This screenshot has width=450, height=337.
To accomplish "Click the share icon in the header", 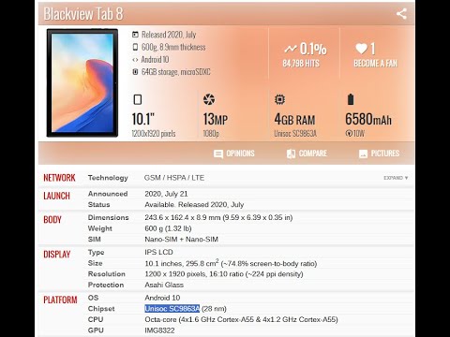I will click(x=401, y=14).
